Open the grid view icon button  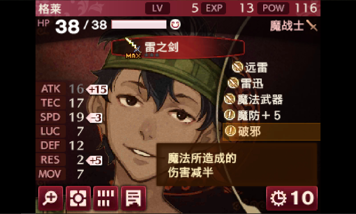point(106,198)
